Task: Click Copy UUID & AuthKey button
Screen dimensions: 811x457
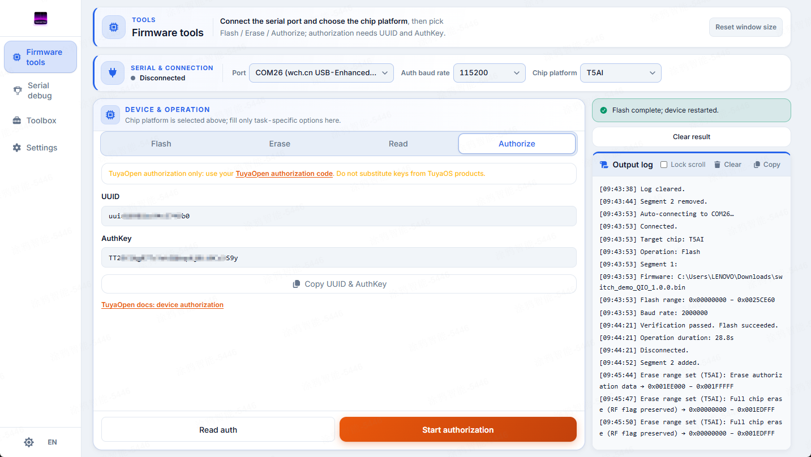Action: tap(339, 284)
